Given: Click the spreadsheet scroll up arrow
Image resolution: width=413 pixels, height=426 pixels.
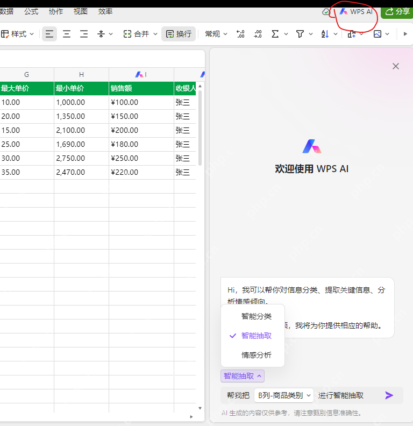Looking at the screenshot, I should click(x=200, y=86).
